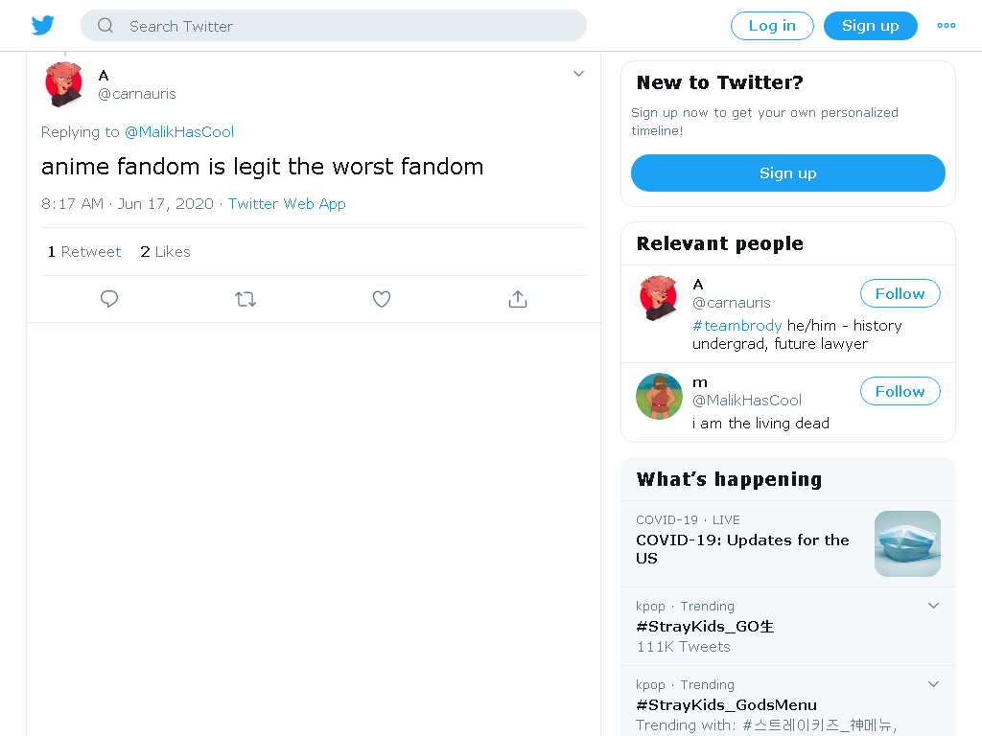Click the carnauris avatar on the tweet
This screenshot has height=736, width=982.
(x=64, y=84)
